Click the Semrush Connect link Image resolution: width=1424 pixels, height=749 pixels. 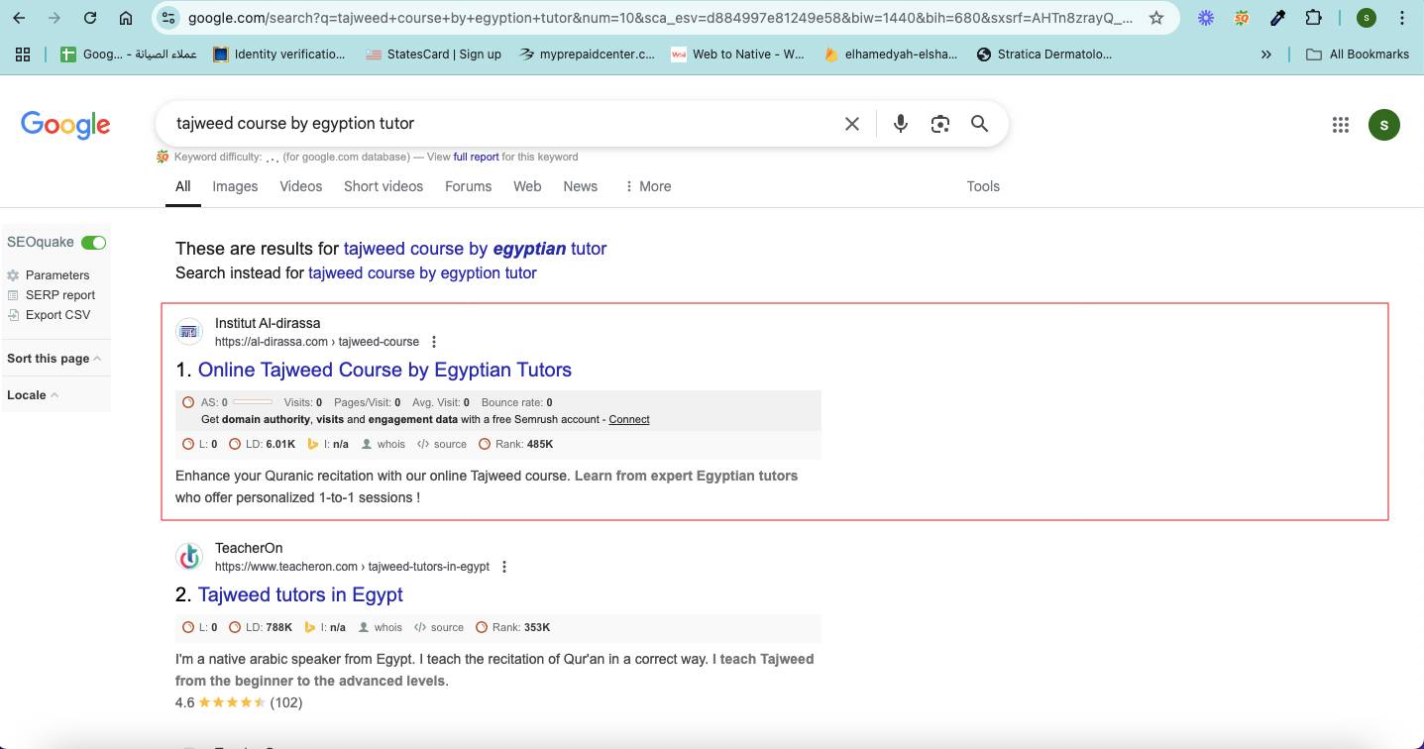point(629,419)
